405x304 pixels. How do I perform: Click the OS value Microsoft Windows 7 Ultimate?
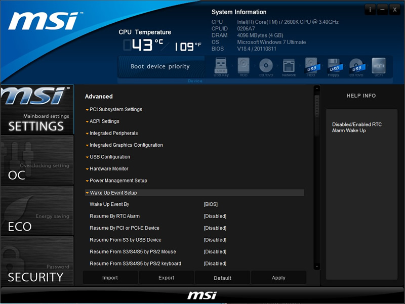point(271,42)
